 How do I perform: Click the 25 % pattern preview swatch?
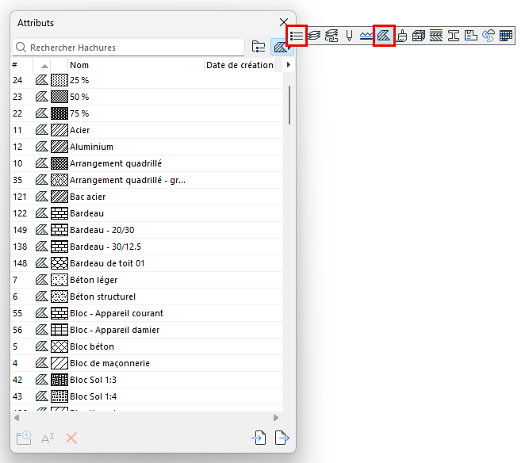[59, 80]
